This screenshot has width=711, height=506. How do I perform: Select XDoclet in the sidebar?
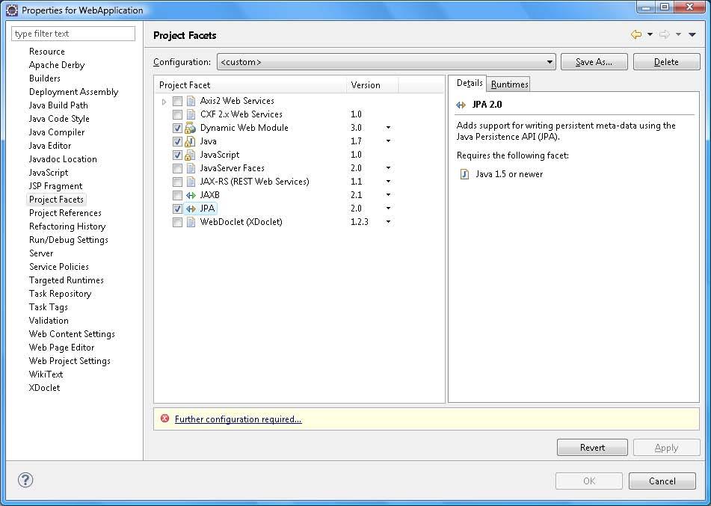[44, 388]
